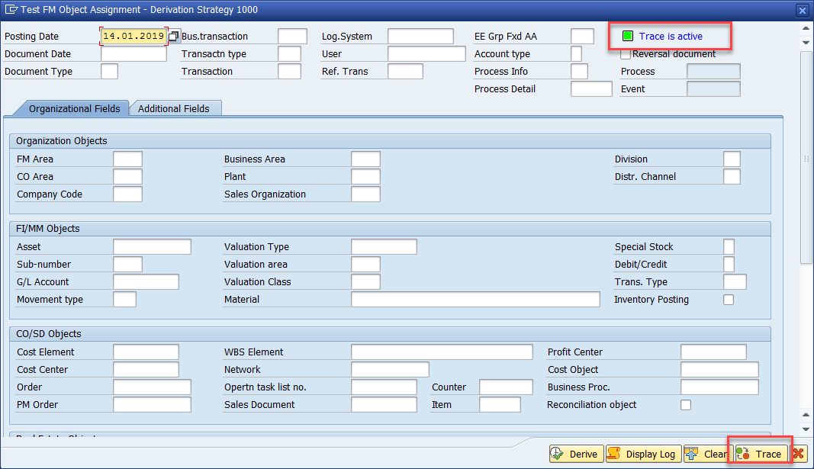Click the green Trace is active indicator
The image size is (814, 469).
[628, 37]
